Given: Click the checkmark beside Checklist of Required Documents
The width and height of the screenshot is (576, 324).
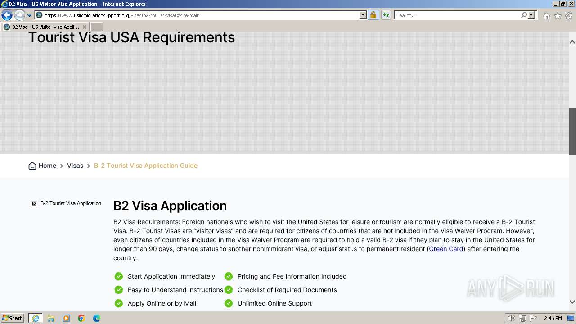Looking at the screenshot, I should coord(229,290).
